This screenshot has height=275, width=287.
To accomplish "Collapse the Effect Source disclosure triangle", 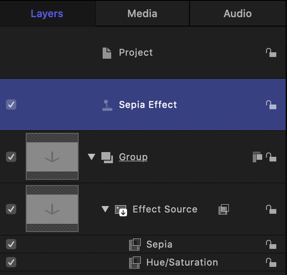I will tap(105, 209).
